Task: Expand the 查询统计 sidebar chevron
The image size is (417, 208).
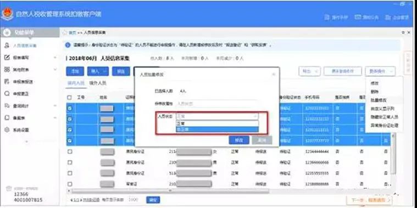Action: (x=55, y=106)
